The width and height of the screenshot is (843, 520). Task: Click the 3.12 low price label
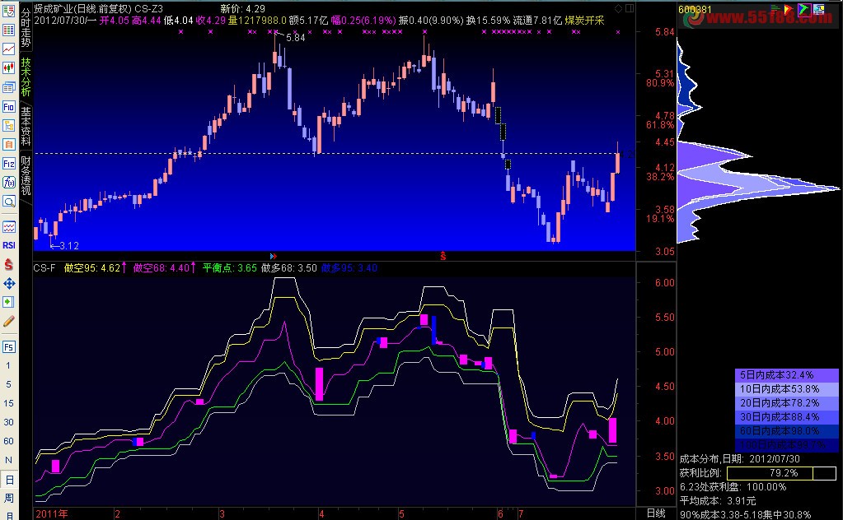(69, 246)
